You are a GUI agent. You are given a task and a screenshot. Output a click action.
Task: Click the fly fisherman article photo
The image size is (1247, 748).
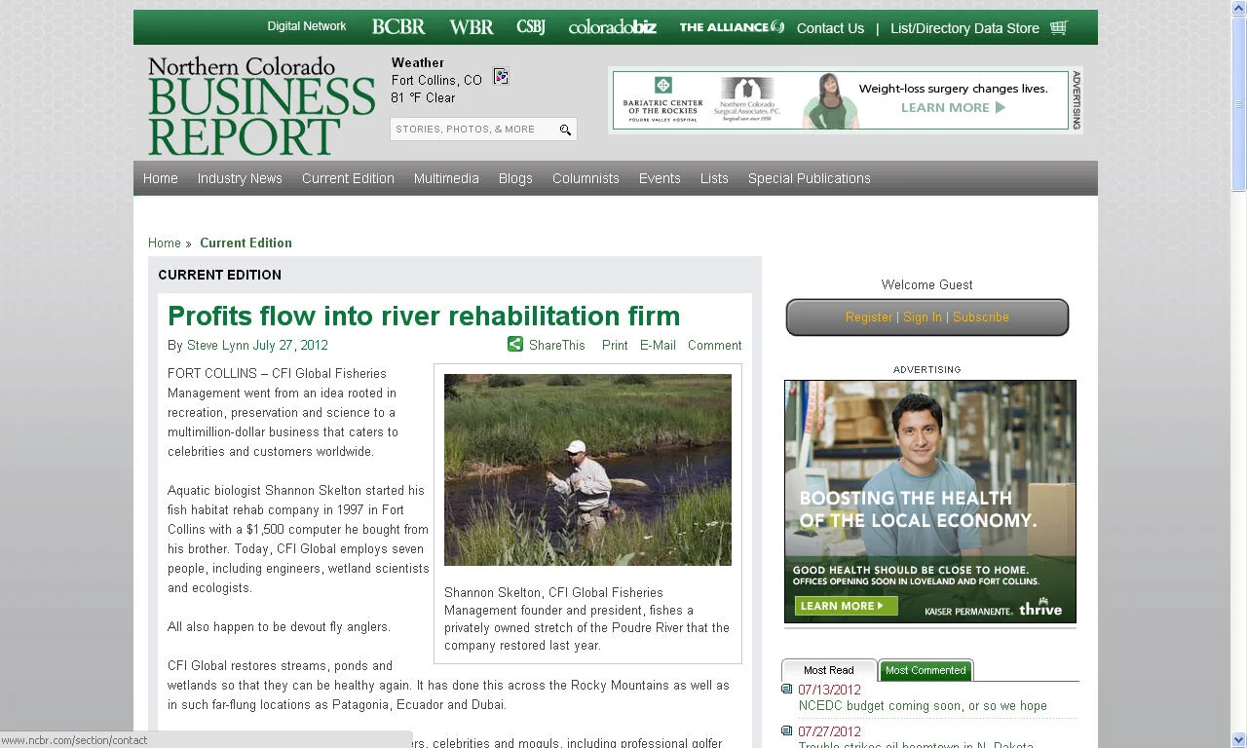(x=587, y=469)
